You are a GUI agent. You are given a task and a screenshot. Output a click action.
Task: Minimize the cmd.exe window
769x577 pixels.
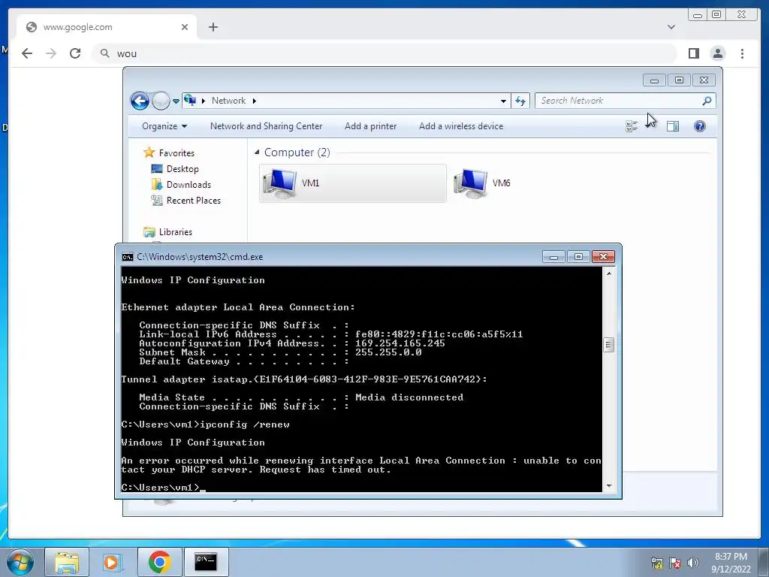(553, 257)
